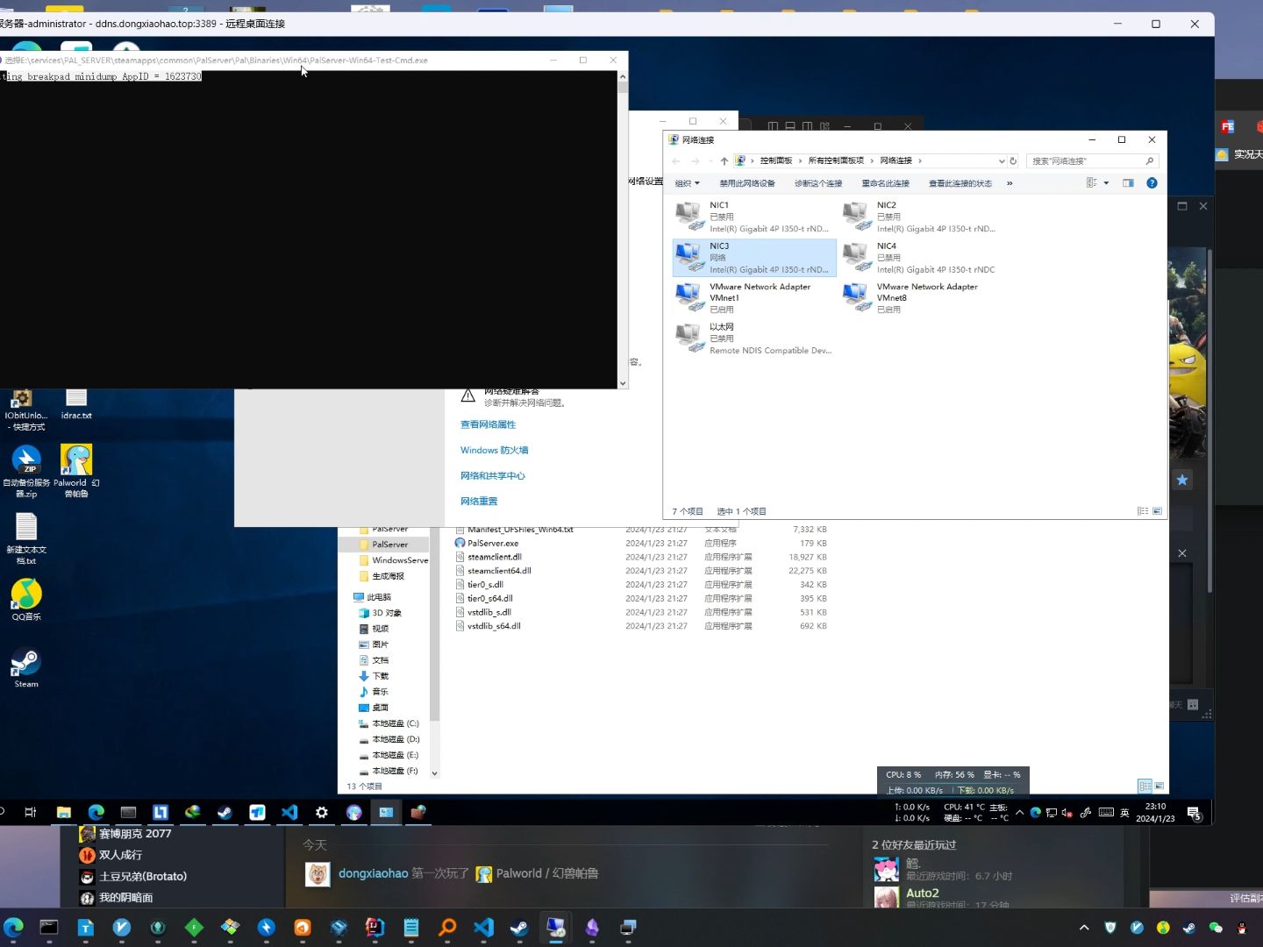Open Settings gear in remote taskbar

pyautogui.click(x=322, y=812)
